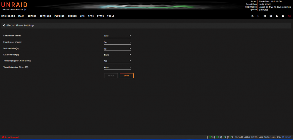The height and width of the screenshot is (140, 293).
Task: Go to the Apps page
Action: coord(91,16)
